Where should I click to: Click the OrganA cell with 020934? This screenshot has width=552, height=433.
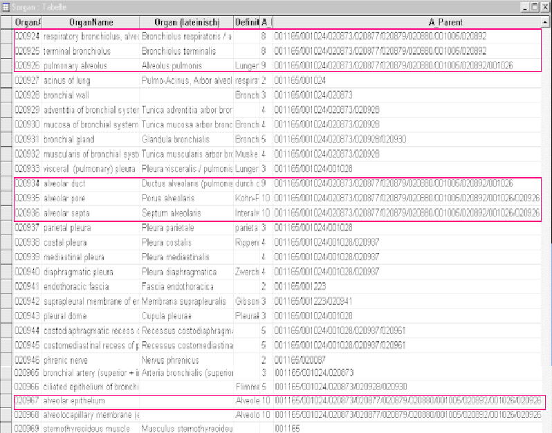(x=28, y=184)
